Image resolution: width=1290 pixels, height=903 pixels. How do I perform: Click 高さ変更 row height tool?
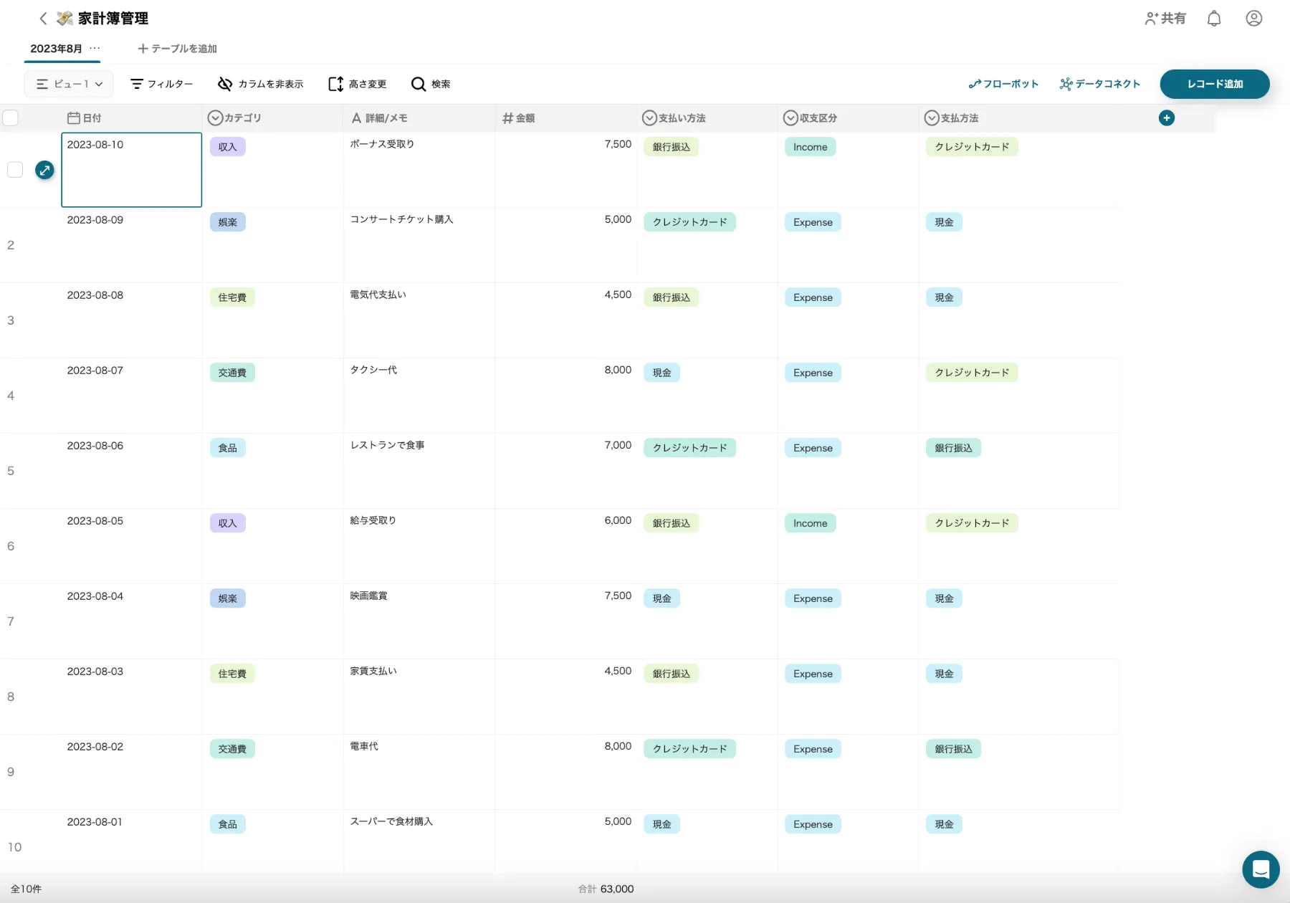tap(357, 84)
